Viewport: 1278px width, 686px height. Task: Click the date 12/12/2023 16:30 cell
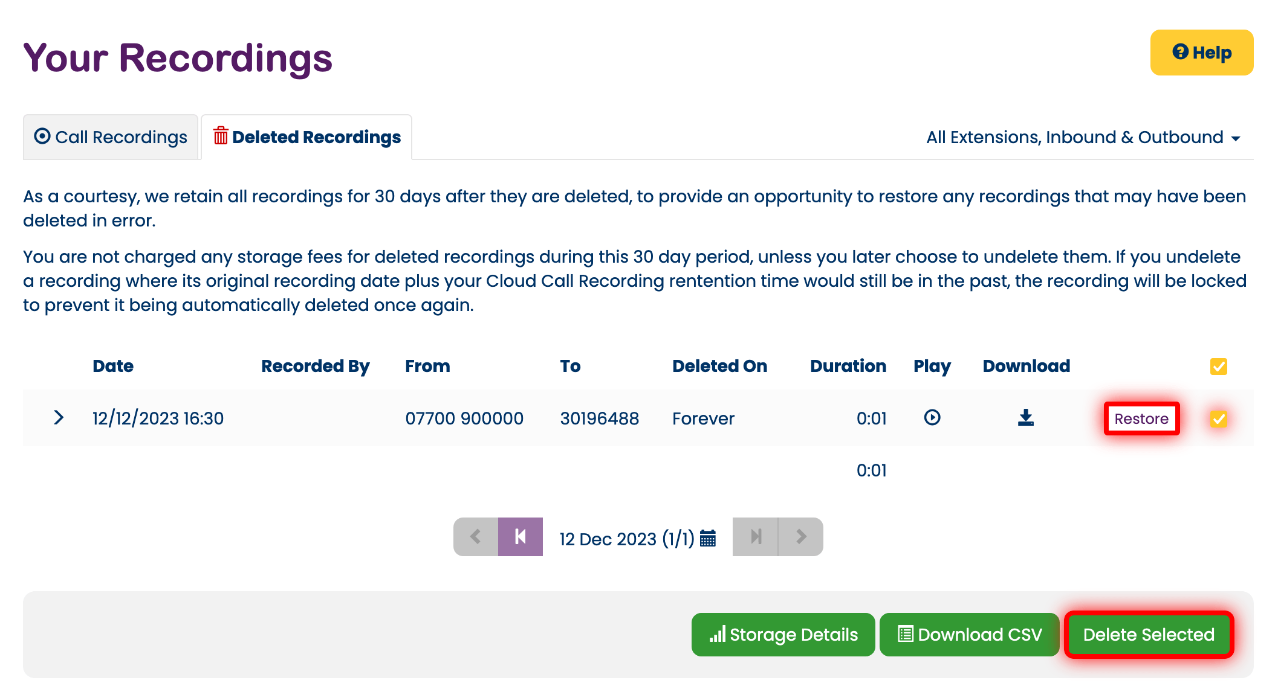158,418
